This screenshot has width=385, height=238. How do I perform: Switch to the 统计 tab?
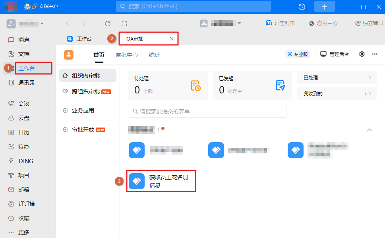[154, 55]
